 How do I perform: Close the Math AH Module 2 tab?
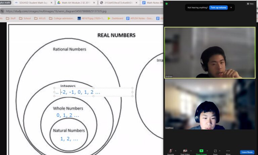94,3
